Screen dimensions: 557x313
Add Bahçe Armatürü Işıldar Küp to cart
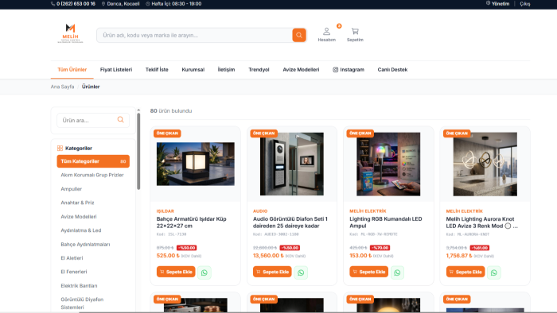(x=176, y=272)
